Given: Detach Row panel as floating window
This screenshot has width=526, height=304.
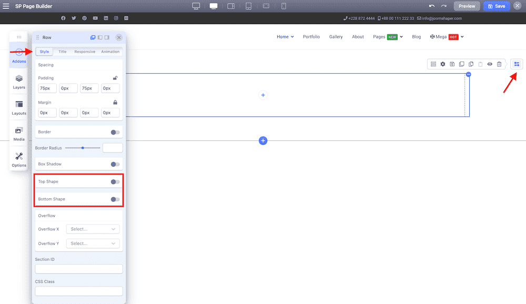Looking at the screenshot, I should 93,37.
